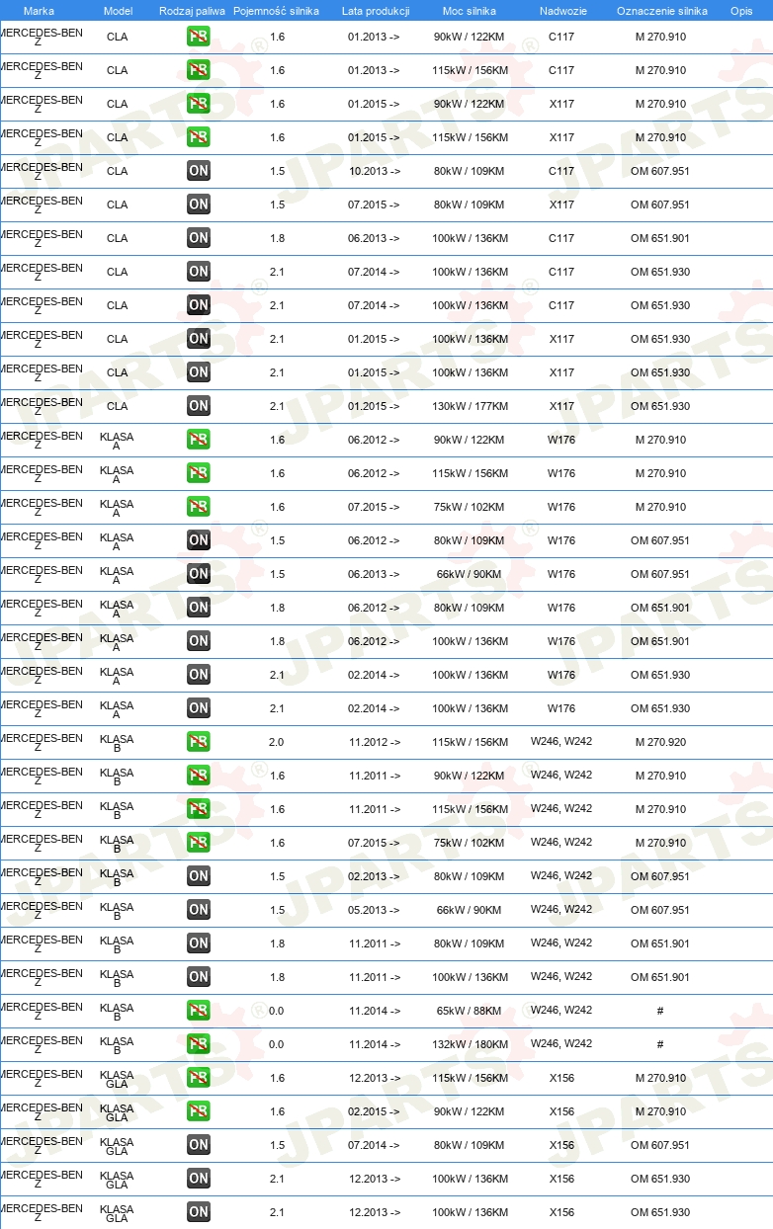Click production date 02.2015 ->
This screenshot has width=773, height=1229.
375,1111
